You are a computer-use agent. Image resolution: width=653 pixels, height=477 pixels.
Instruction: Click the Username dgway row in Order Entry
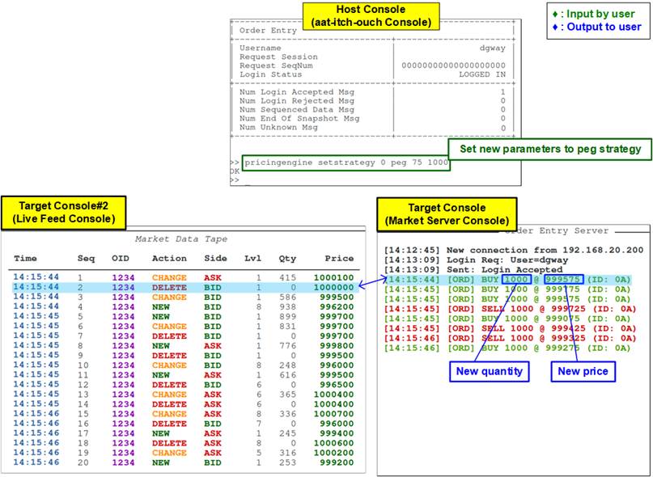pos(371,49)
